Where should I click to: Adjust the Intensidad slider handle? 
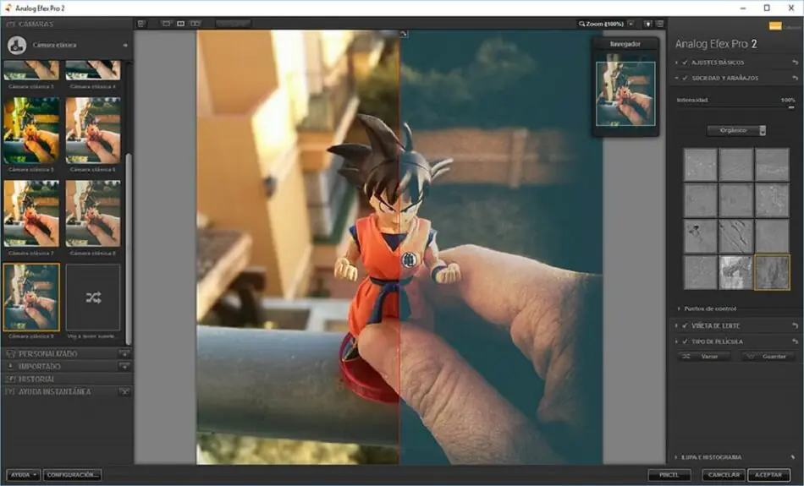[790, 107]
